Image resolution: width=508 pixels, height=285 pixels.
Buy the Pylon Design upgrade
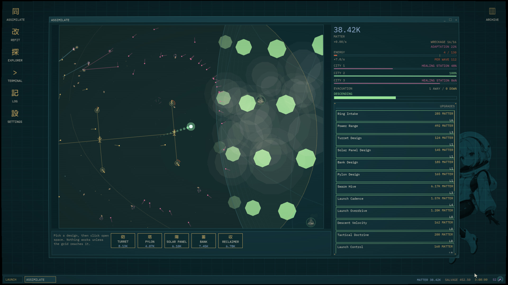pyautogui.click(x=395, y=177)
